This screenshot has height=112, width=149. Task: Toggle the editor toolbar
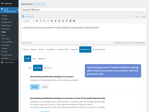(74, 21)
